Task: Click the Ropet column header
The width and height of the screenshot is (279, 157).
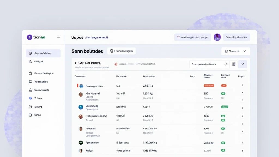Action: [241, 76]
